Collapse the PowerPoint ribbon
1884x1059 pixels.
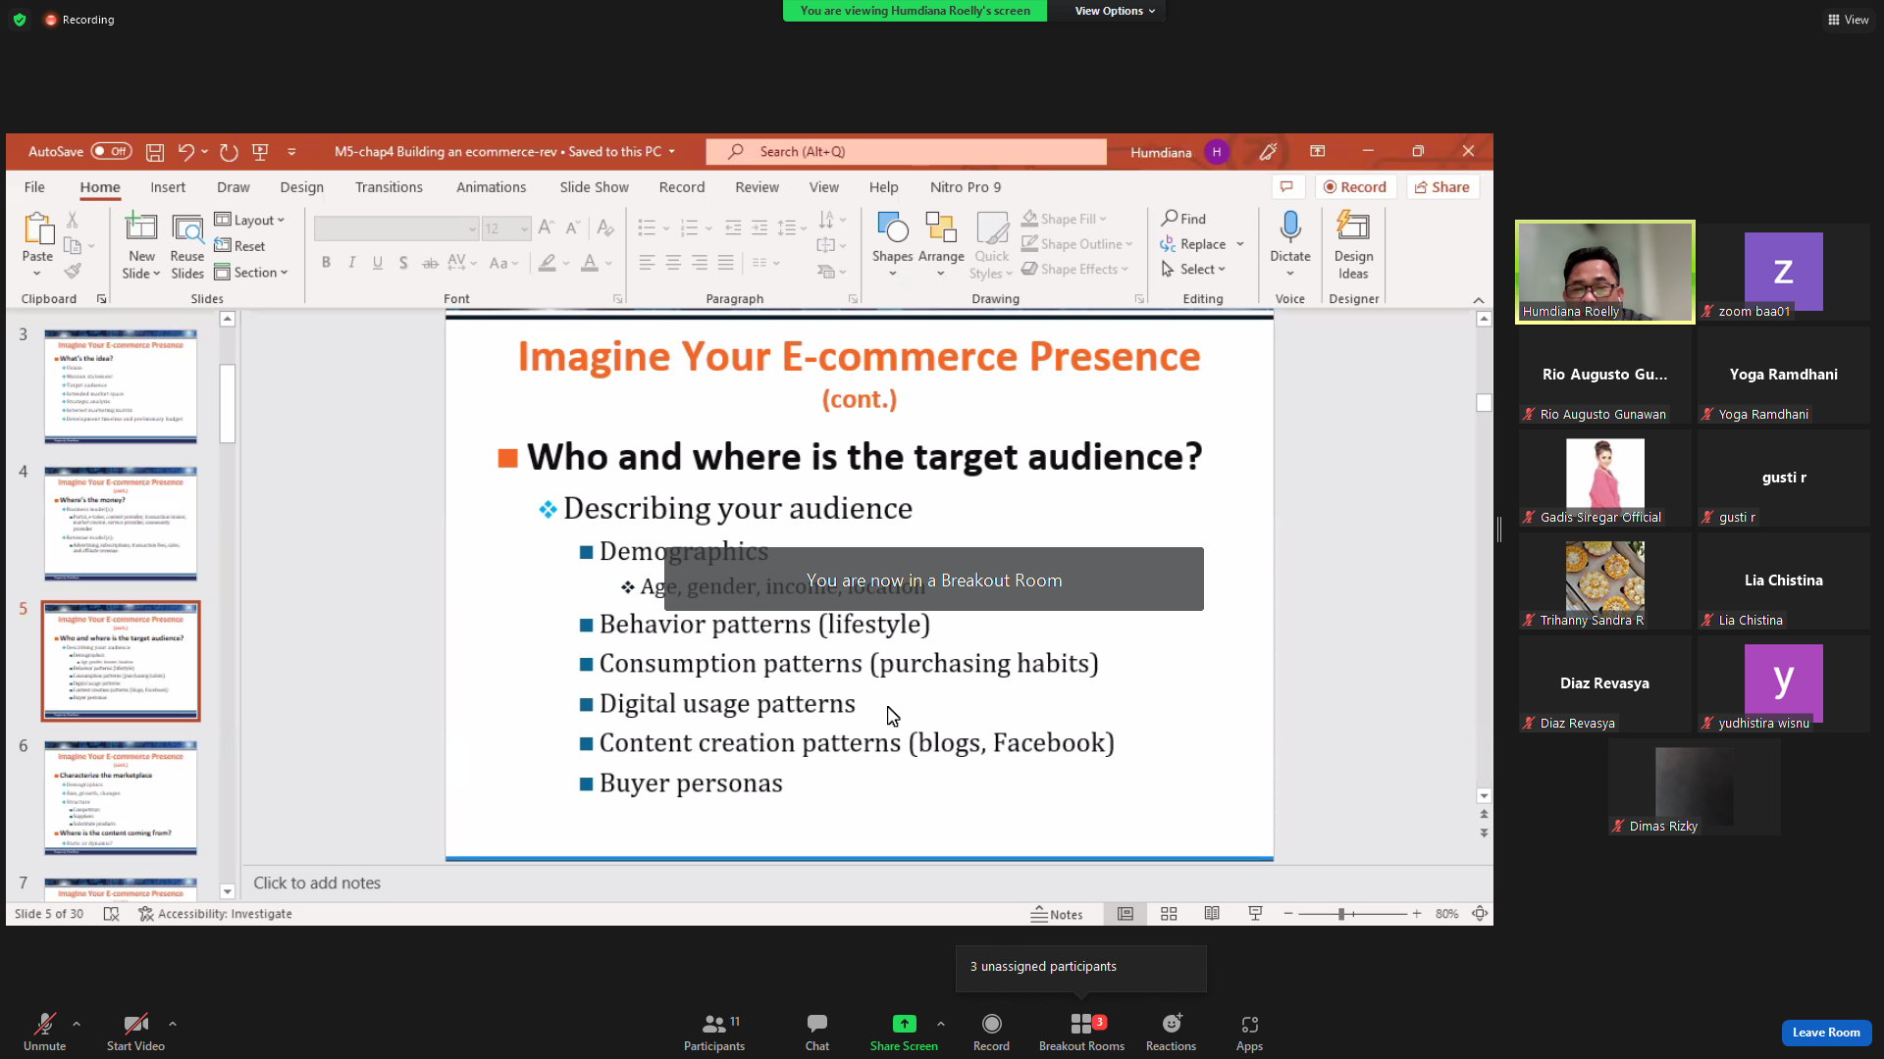1479,300
